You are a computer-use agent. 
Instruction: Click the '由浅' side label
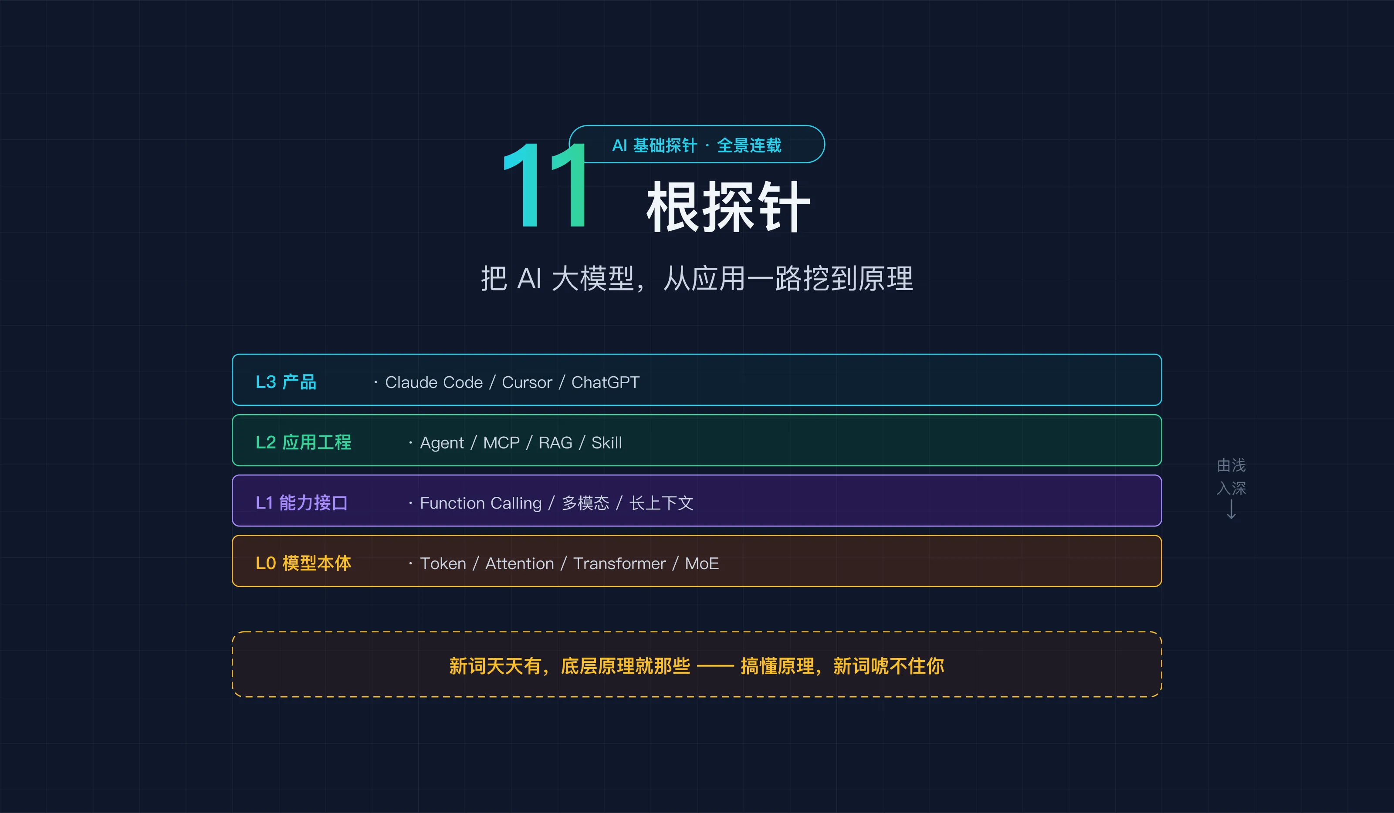click(x=1232, y=465)
